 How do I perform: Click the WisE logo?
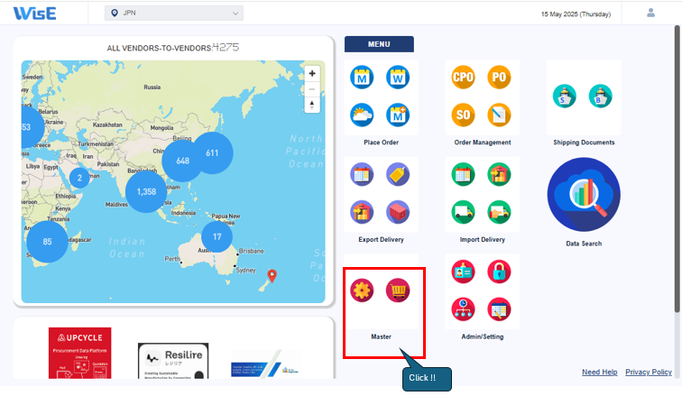(x=35, y=14)
